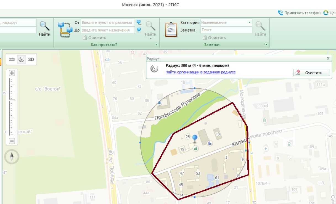Click the Привязать телефон menu item
Viewport: 336px width, 204px height.
(x=300, y=13)
